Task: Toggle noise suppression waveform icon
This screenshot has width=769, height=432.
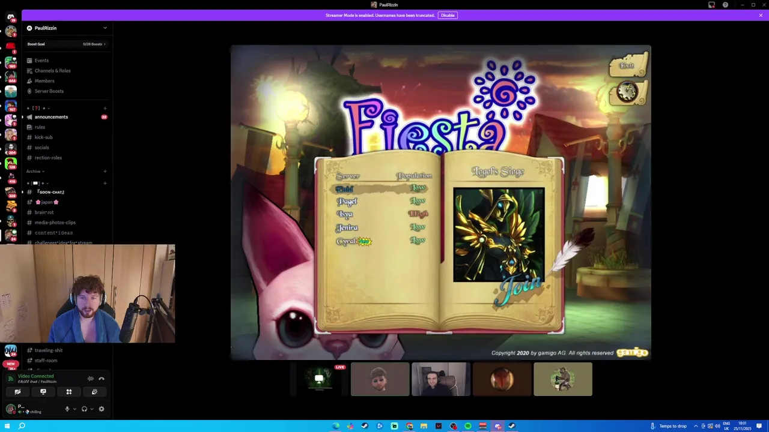Action: tap(90, 379)
